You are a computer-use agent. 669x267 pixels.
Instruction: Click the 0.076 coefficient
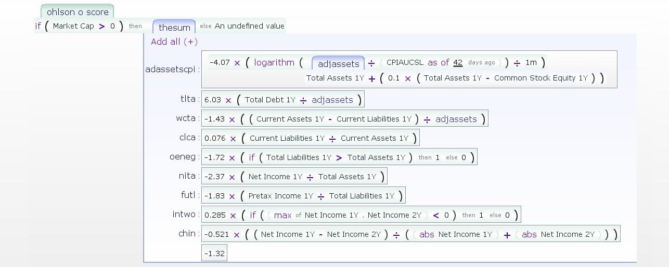(215, 138)
